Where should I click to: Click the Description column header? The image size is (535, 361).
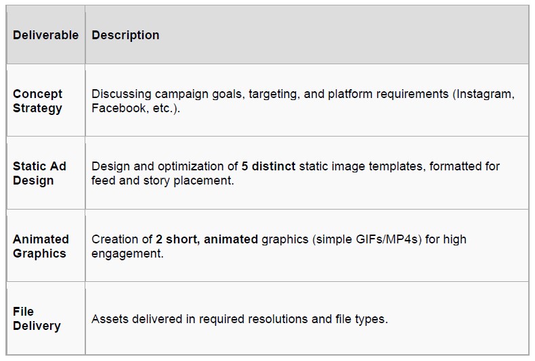click(125, 35)
